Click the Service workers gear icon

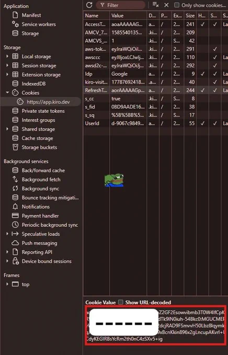coord(15,24)
